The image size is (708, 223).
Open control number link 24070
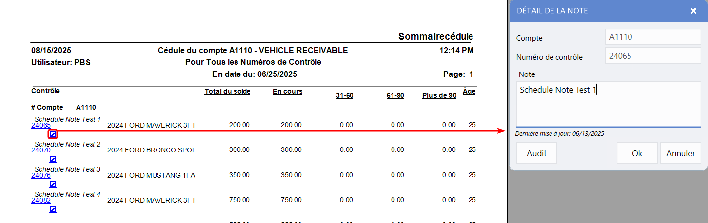tap(41, 150)
